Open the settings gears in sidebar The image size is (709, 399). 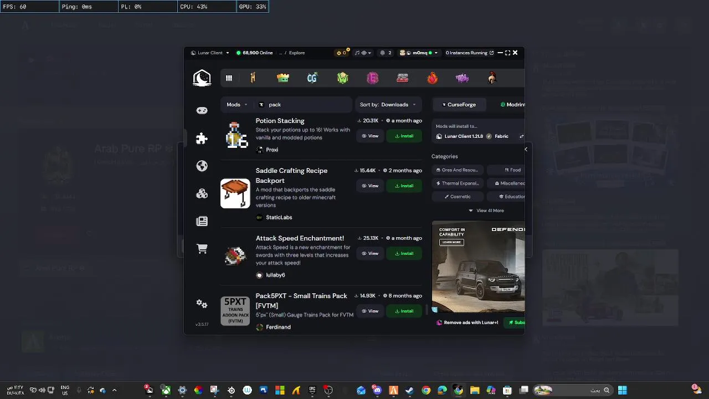tap(202, 304)
